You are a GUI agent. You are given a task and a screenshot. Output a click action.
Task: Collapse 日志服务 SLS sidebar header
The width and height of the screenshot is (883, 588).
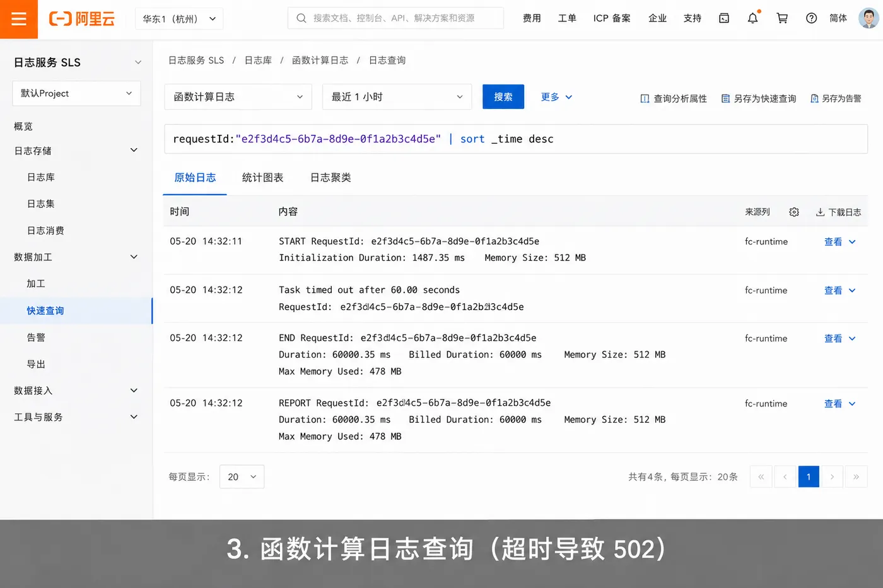click(x=138, y=62)
